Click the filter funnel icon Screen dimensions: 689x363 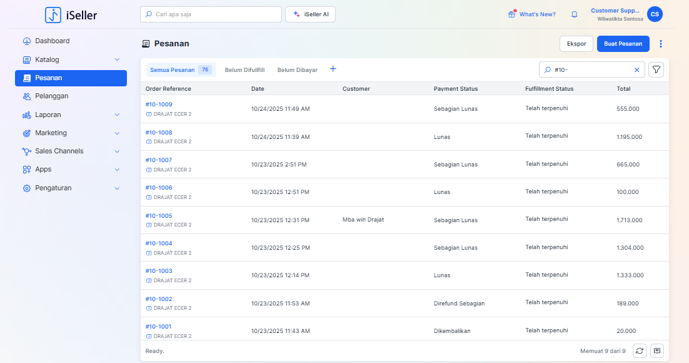tap(656, 70)
